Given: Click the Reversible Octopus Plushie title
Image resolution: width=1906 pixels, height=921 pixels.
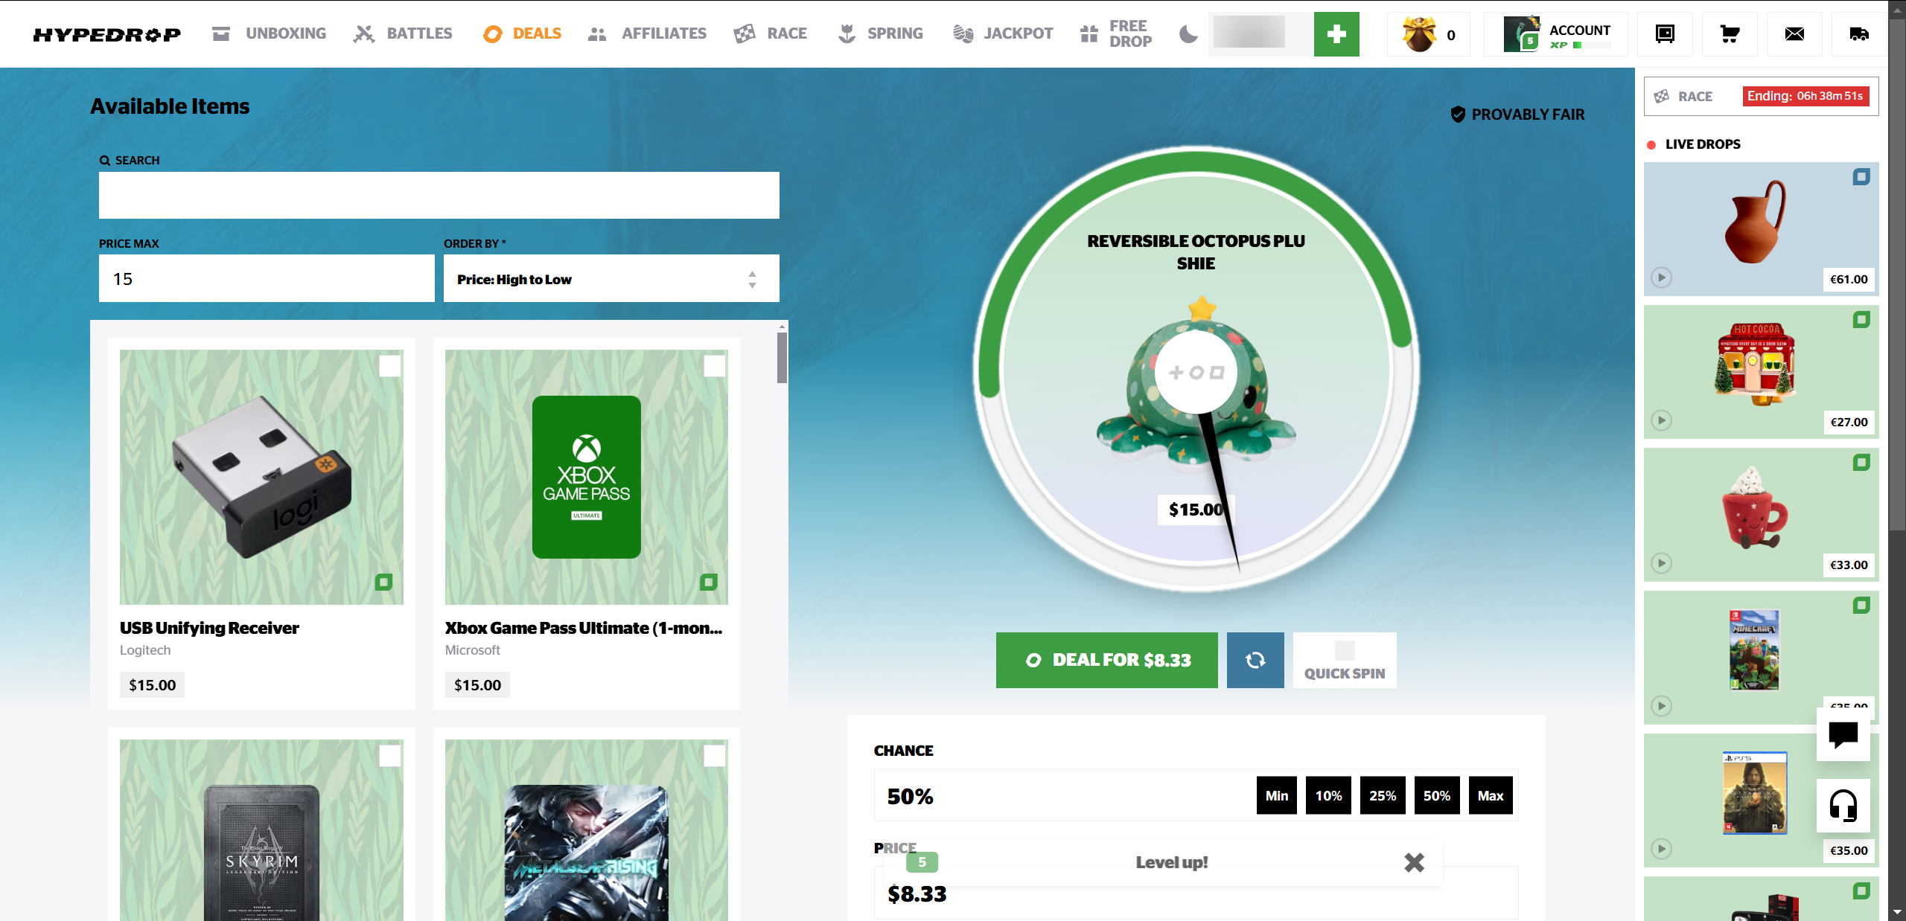Looking at the screenshot, I should [x=1196, y=252].
